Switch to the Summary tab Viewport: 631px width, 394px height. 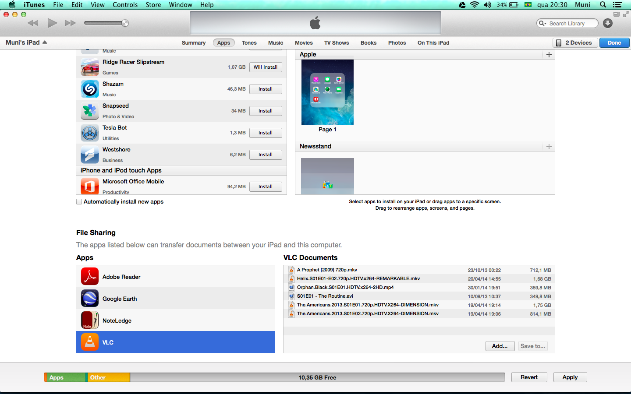(x=194, y=43)
